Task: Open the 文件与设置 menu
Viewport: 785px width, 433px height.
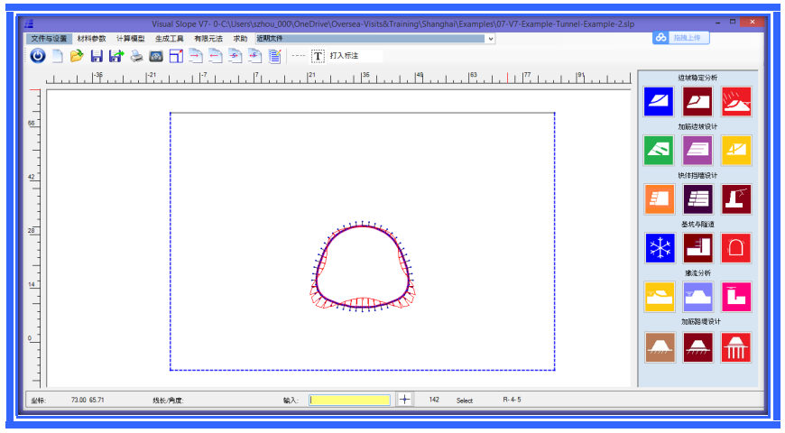Action: point(49,39)
